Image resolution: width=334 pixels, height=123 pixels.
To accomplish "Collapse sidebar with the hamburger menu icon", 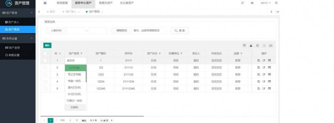I will (x=45, y=3).
